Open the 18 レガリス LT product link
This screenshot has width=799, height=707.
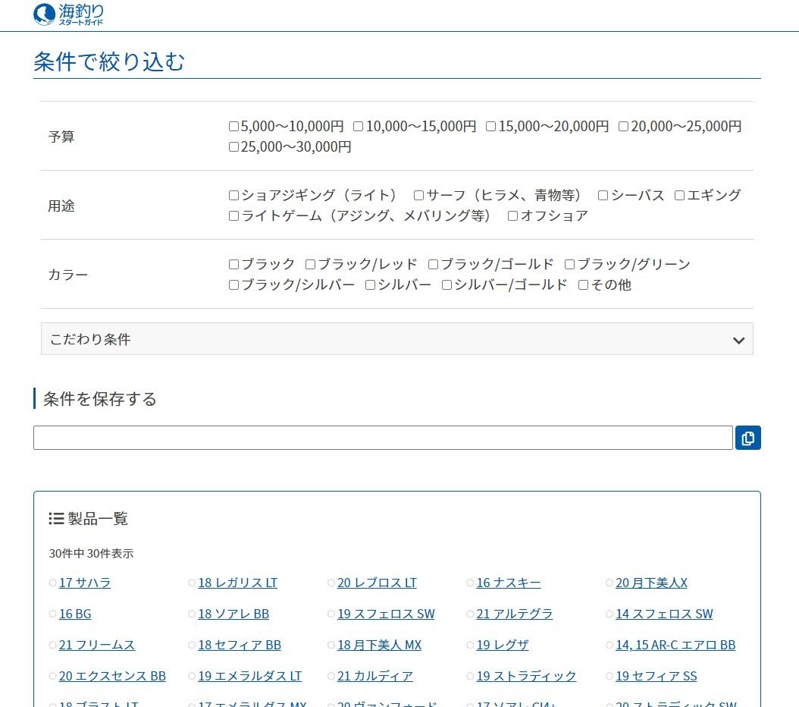[x=237, y=583]
